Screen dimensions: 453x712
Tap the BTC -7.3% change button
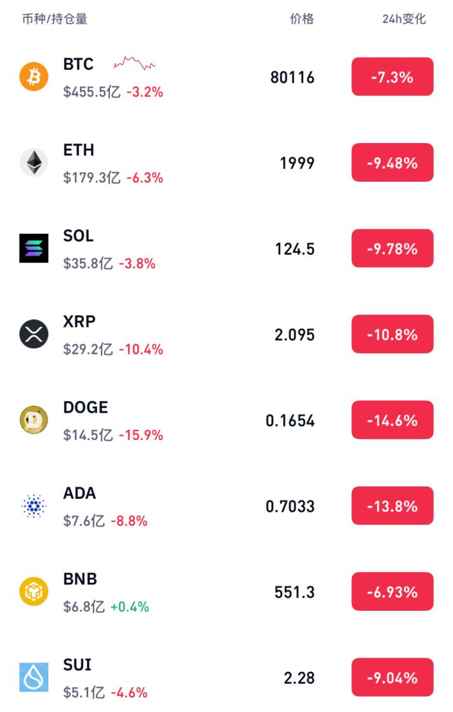tap(392, 77)
